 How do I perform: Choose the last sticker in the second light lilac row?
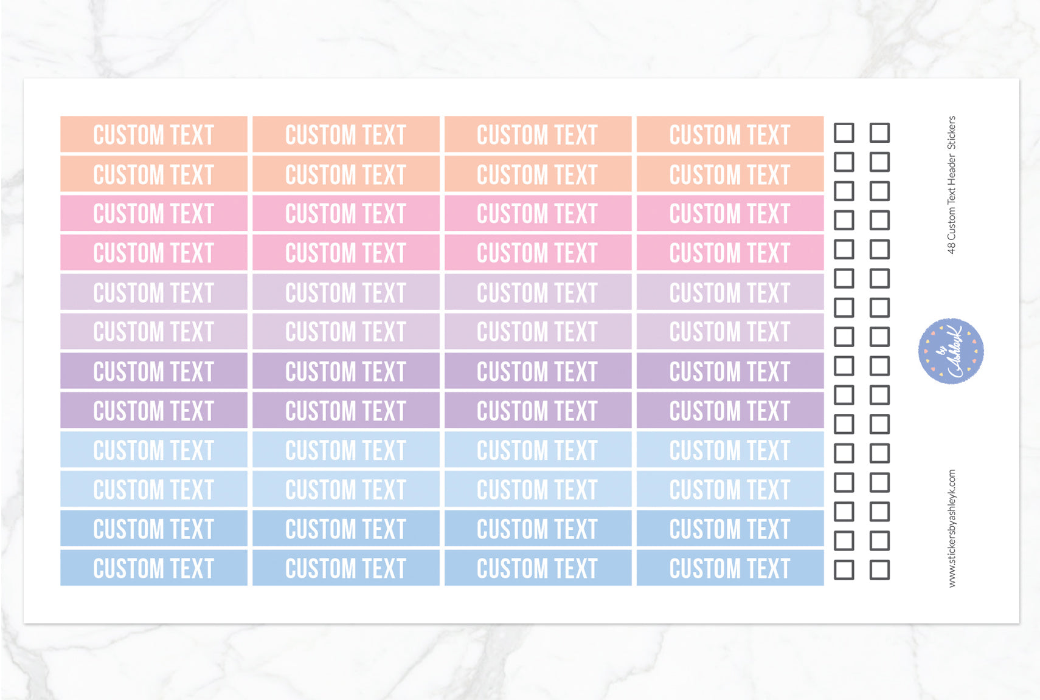pyautogui.click(x=730, y=332)
